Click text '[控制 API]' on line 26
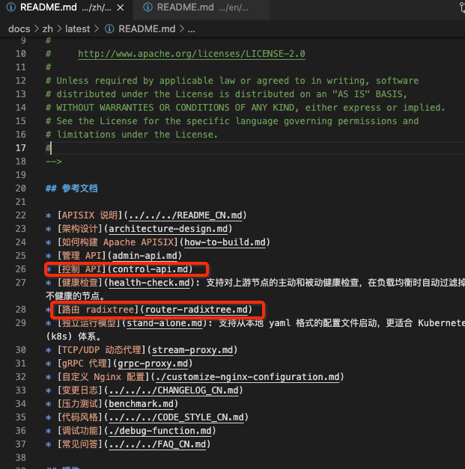 click(82, 269)
